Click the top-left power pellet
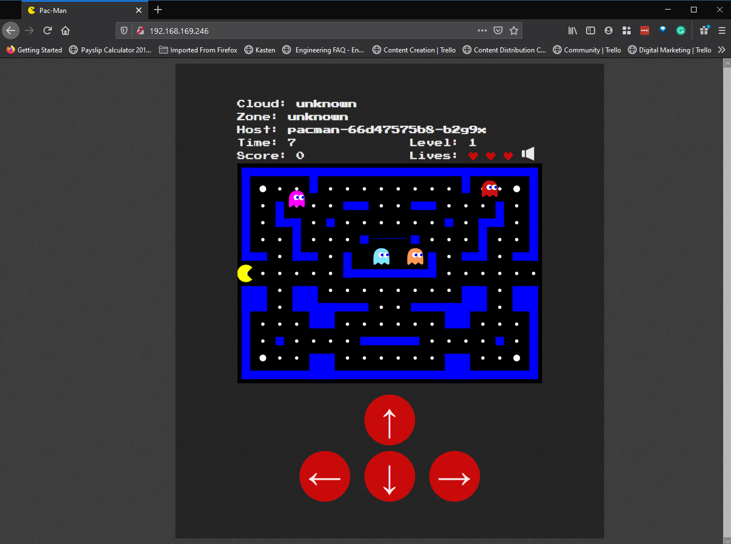The image size is (731, 544). [263, 189]
